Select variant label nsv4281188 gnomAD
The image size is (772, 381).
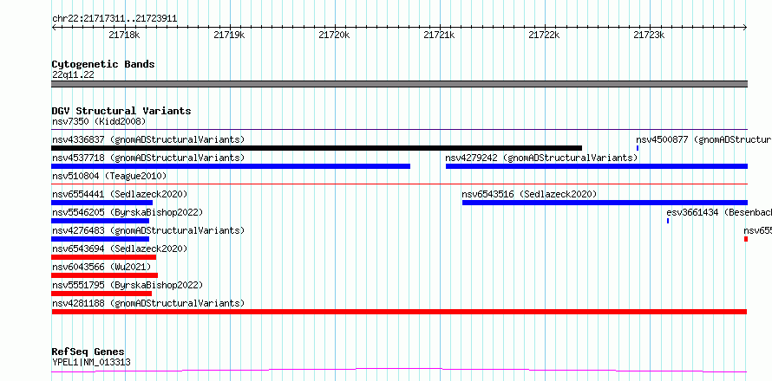point(148,303)
